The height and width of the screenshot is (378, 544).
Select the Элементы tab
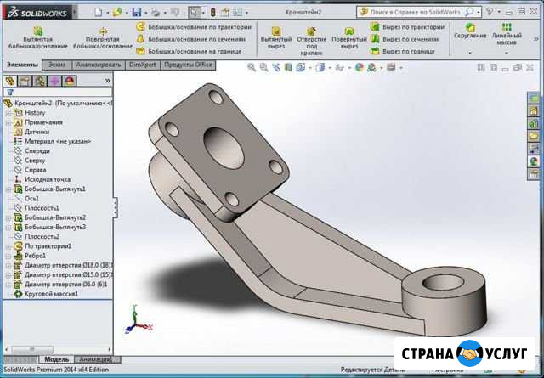click(23, 65)
